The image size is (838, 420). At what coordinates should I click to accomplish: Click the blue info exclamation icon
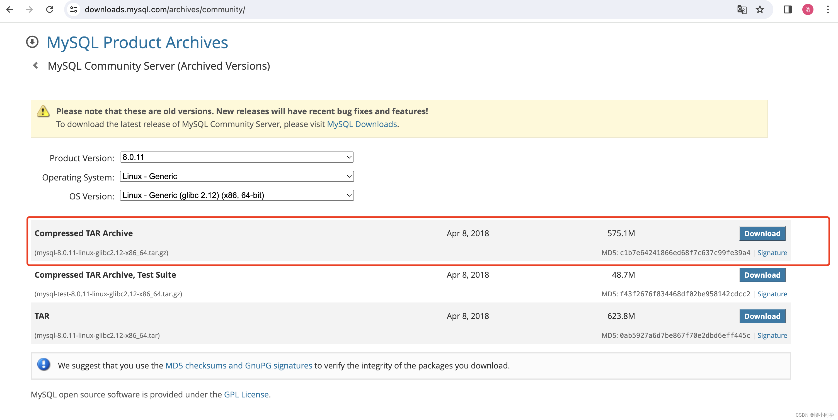tap(43, 364)
